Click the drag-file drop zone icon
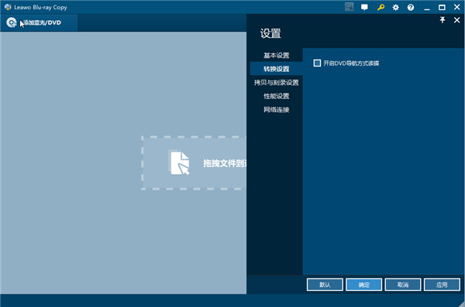Image resolution: width=465 pixels, height=307 pixels. (180, 163)
